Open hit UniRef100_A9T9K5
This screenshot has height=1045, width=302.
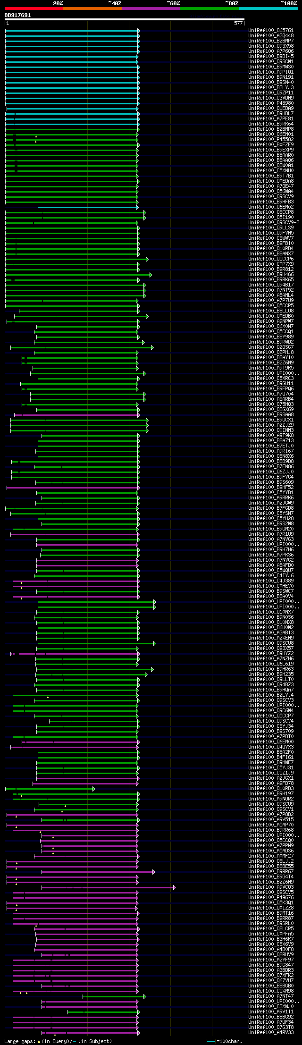(271, 368)
